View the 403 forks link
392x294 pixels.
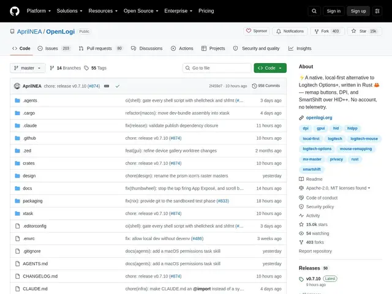(311, 243)
